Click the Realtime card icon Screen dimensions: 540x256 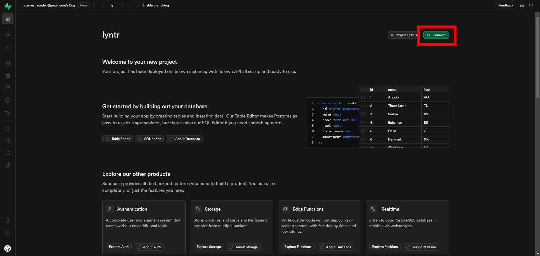point(373,209)
